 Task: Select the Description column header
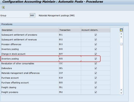click(x=30, y=30)
